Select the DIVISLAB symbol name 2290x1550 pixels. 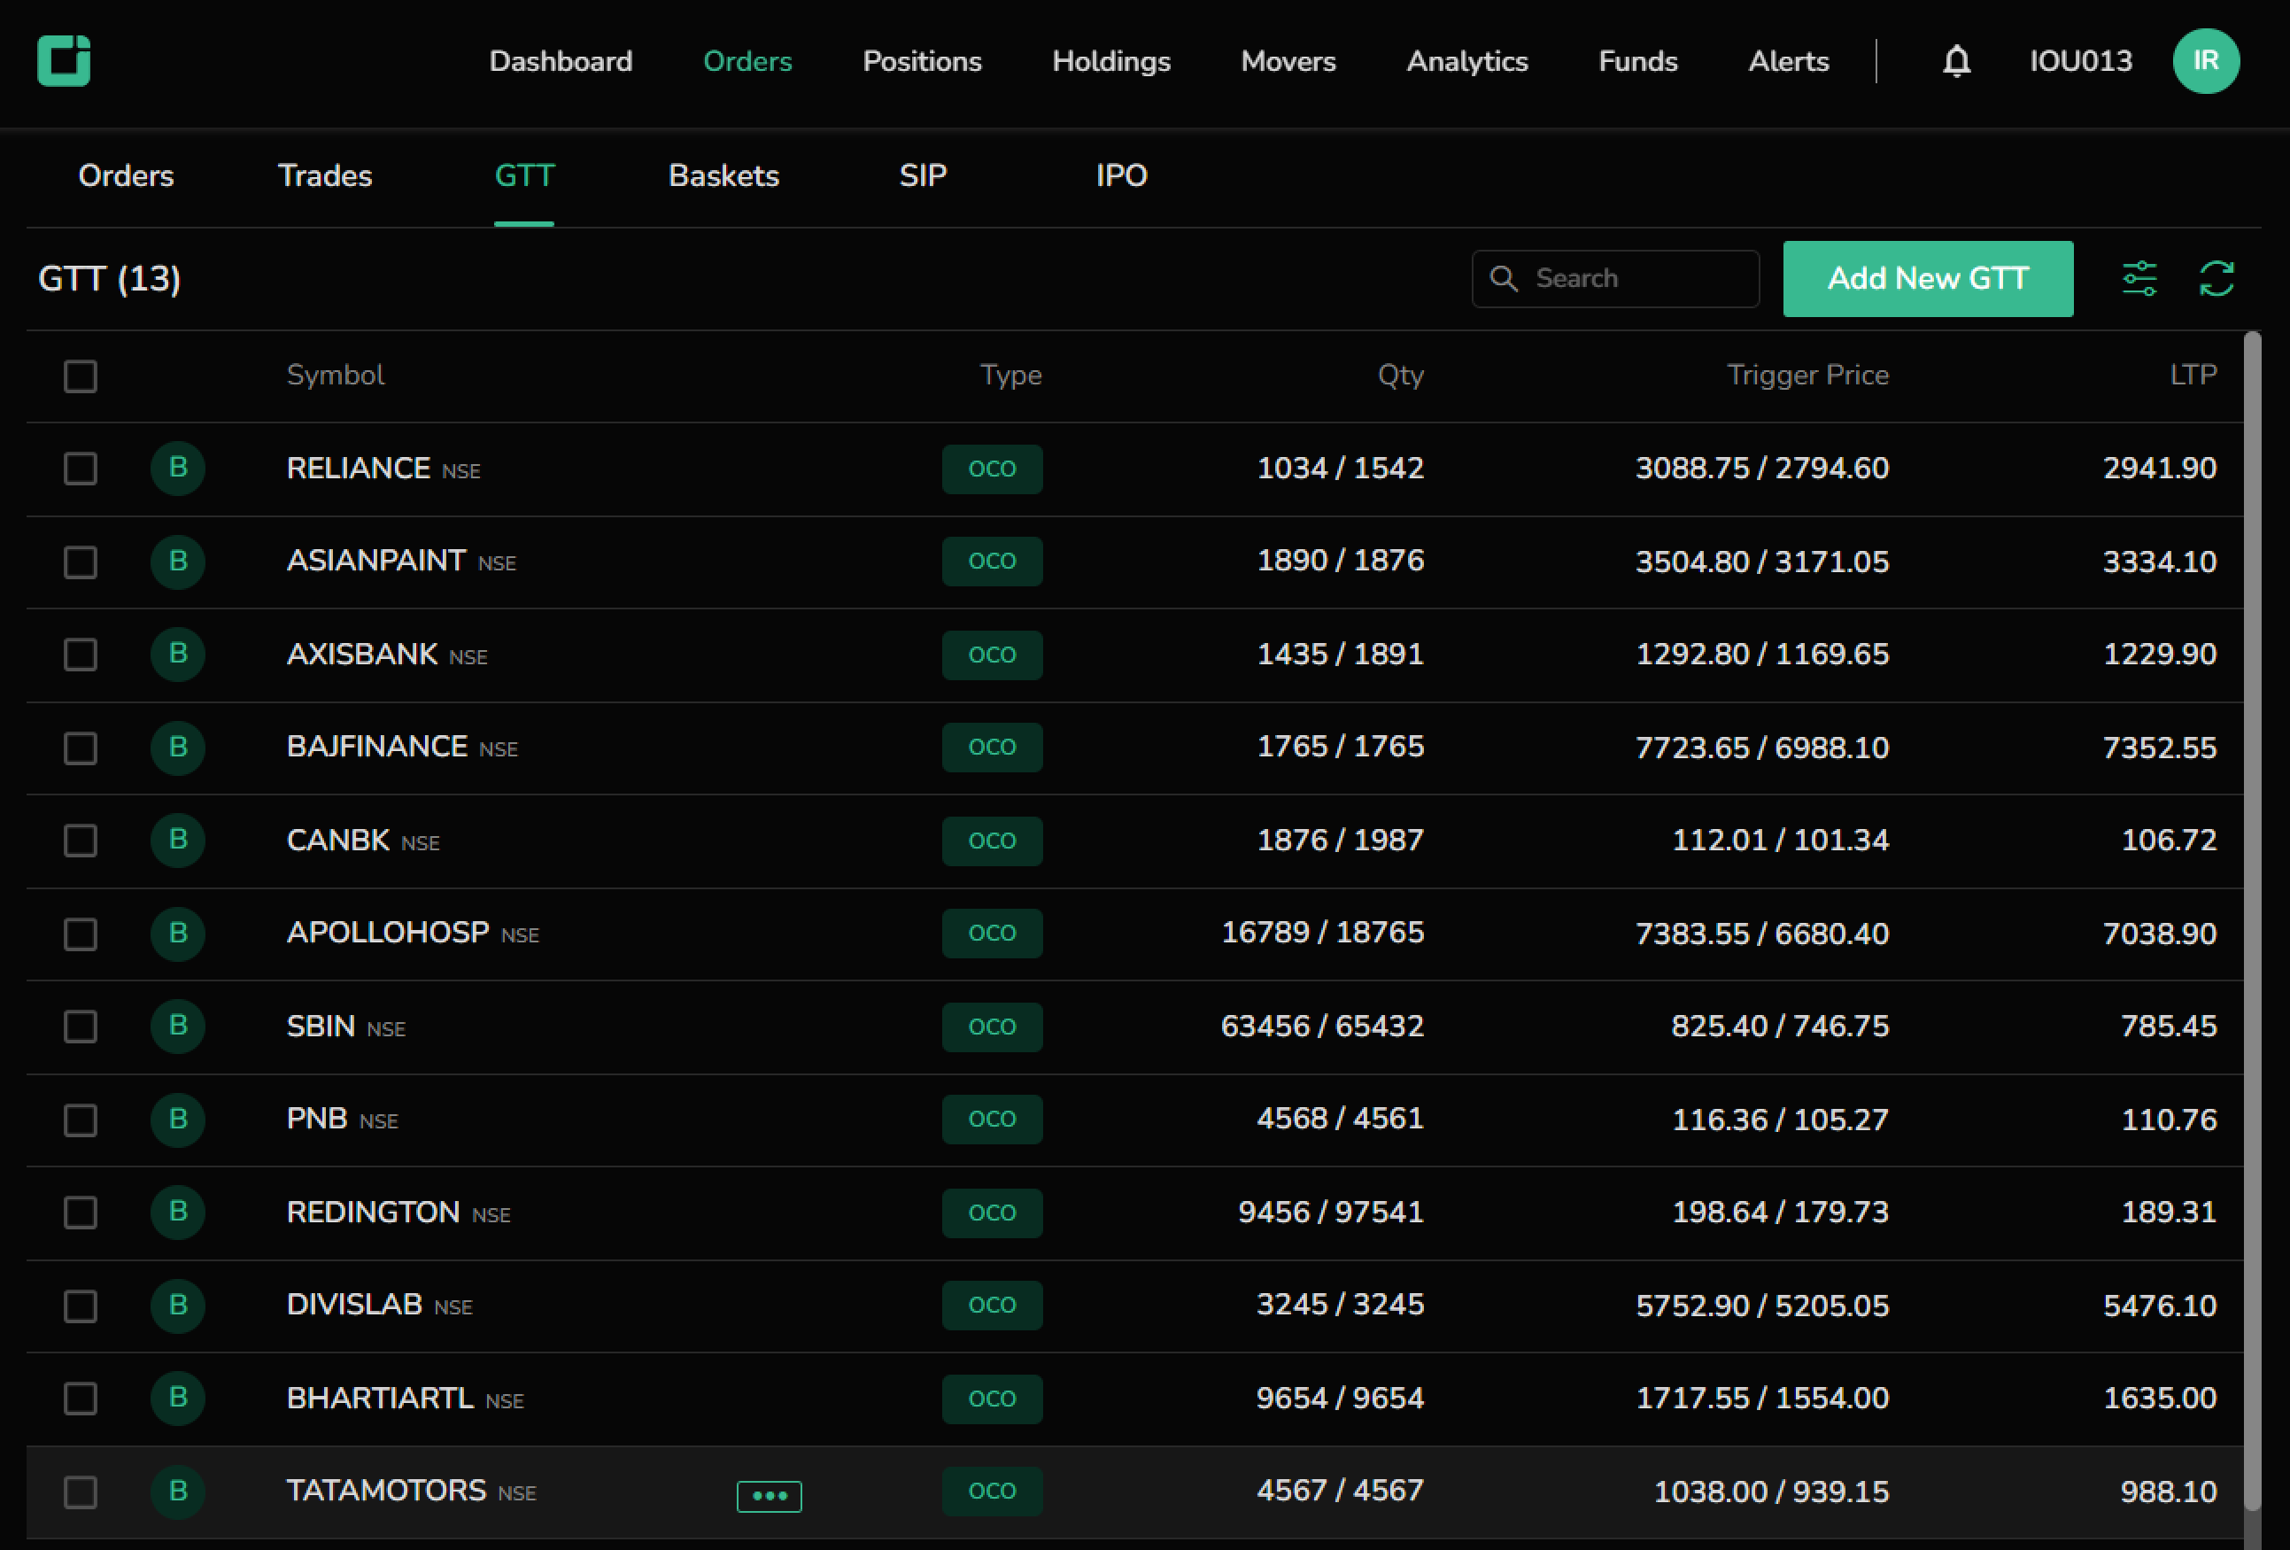tap(353, 1305)
